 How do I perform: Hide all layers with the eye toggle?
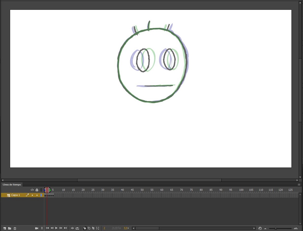click(x=32, y=190)
